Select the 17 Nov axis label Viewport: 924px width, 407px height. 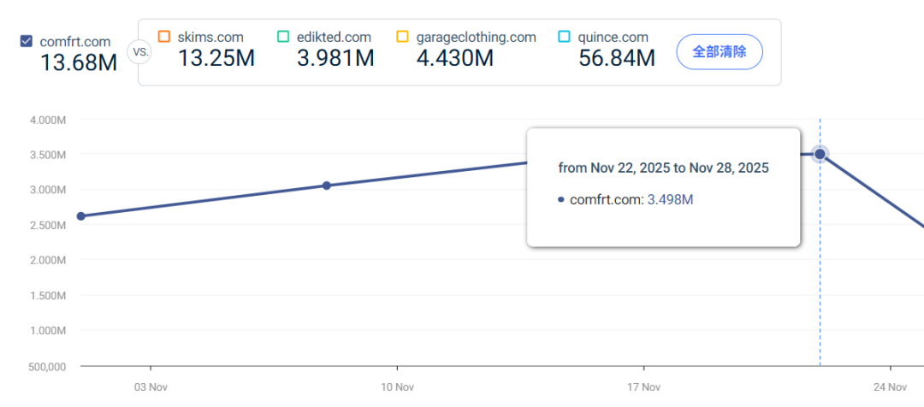click(x=643, y=387)
